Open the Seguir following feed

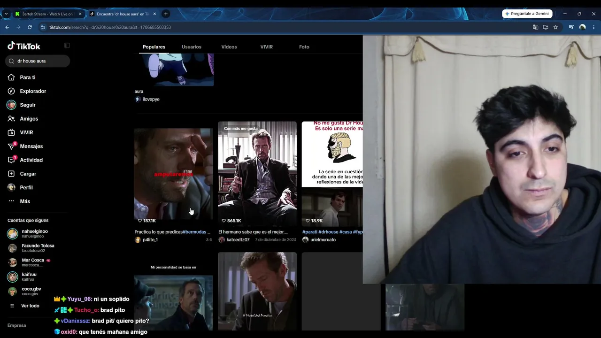tap(28, 105)
